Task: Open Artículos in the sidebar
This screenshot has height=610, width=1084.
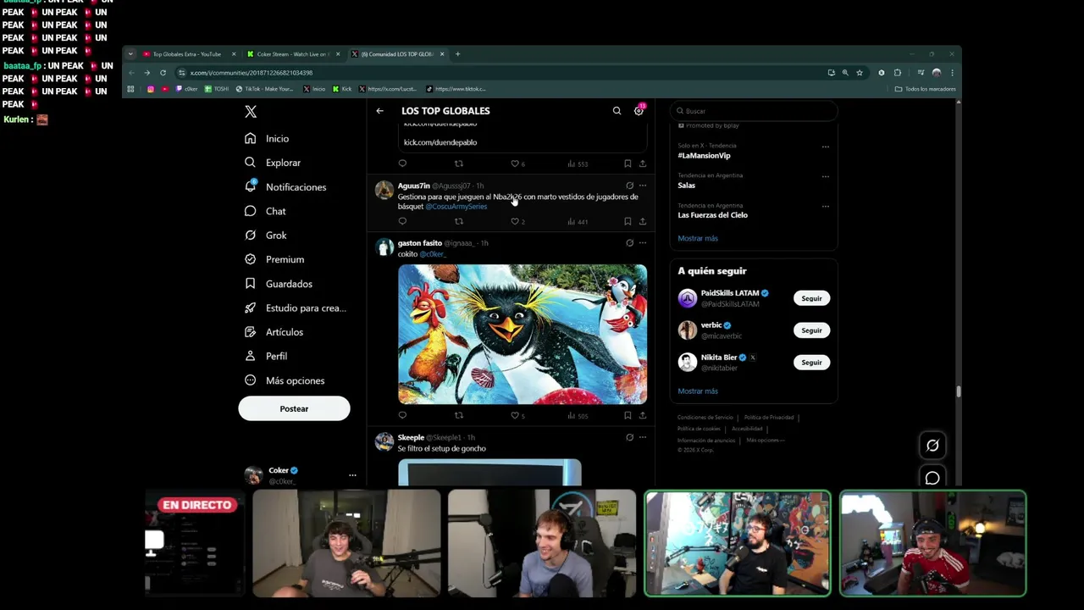Action: (273, 332)
